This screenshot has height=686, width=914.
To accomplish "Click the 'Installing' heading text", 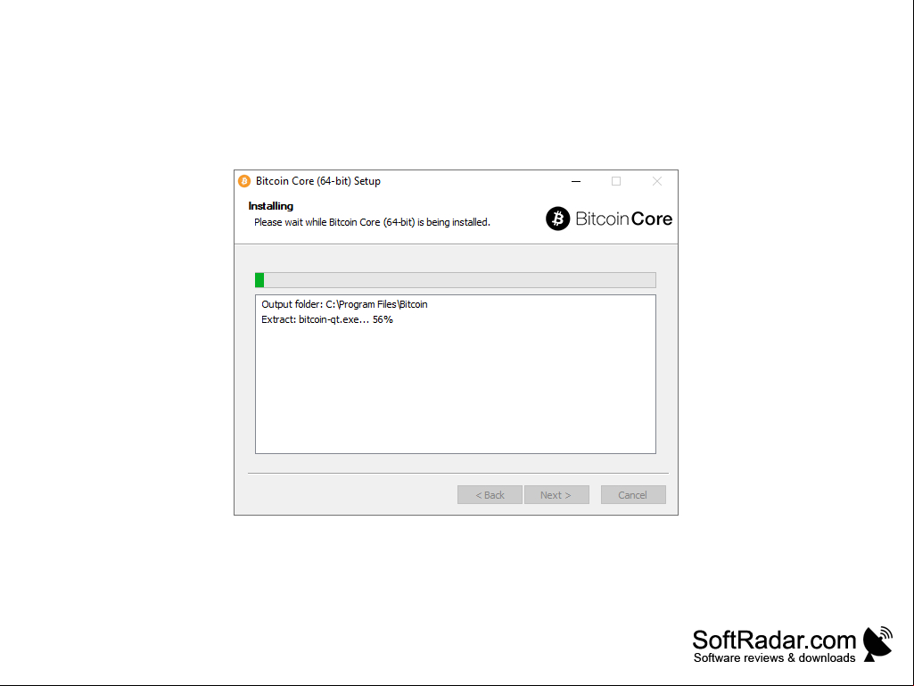I will tap(270, 206).
